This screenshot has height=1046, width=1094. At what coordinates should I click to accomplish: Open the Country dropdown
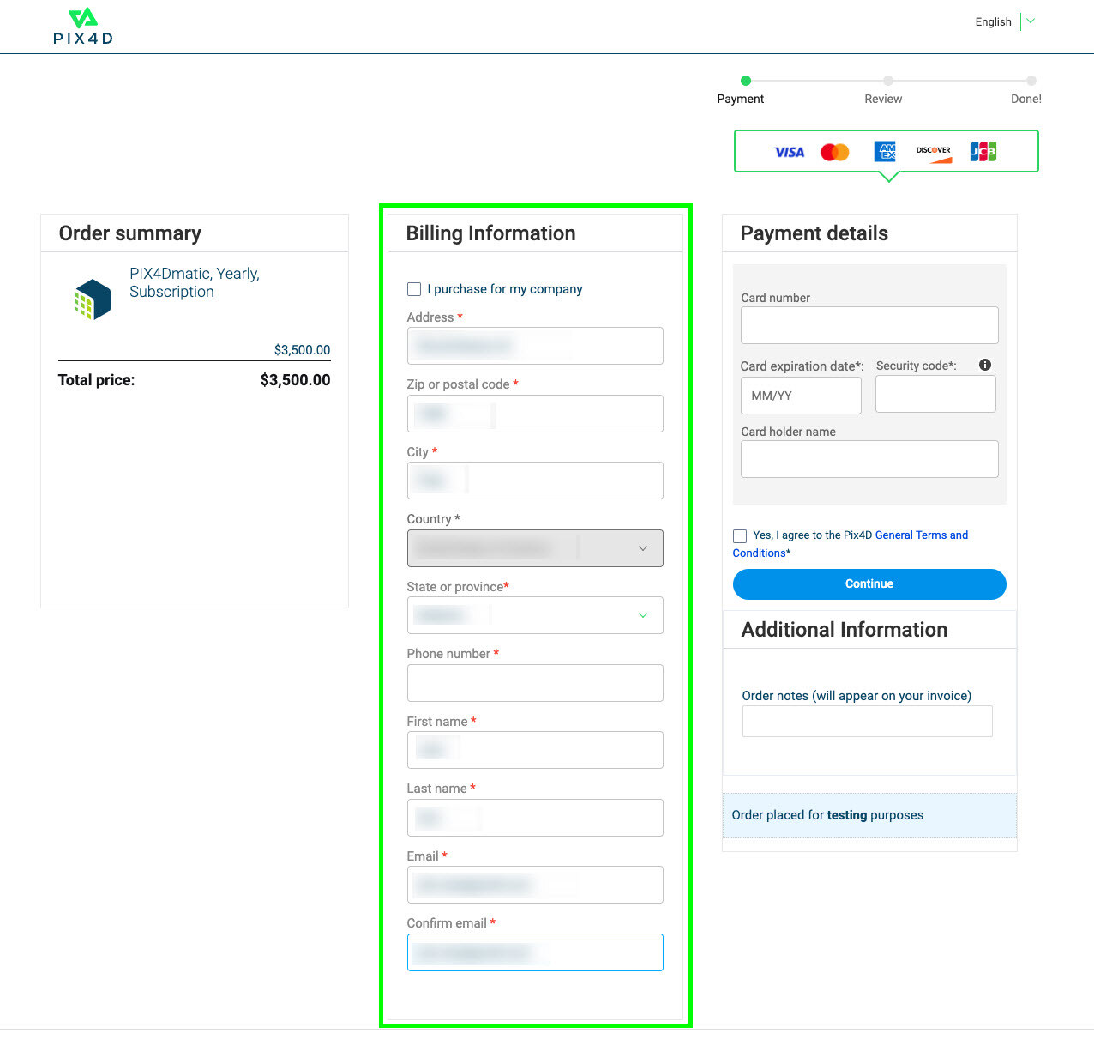535,548
